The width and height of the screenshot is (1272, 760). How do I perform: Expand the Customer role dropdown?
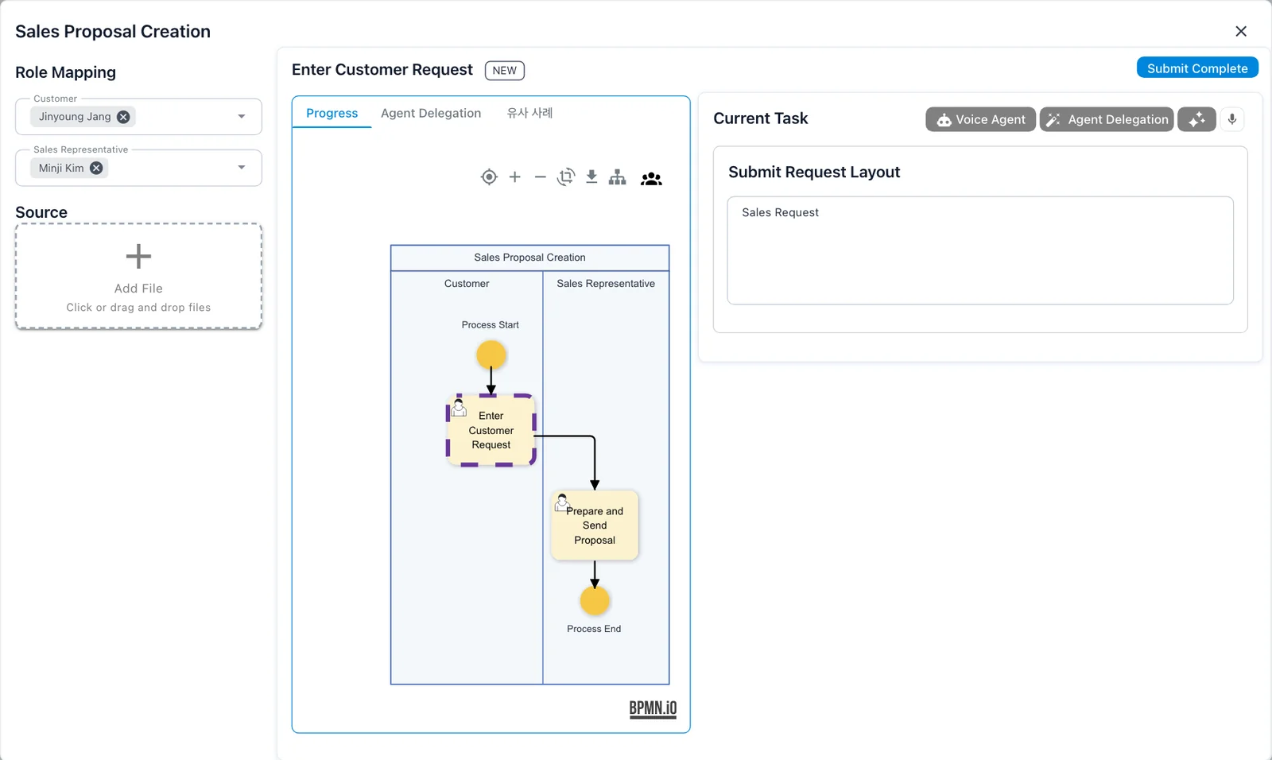point(242,117)
